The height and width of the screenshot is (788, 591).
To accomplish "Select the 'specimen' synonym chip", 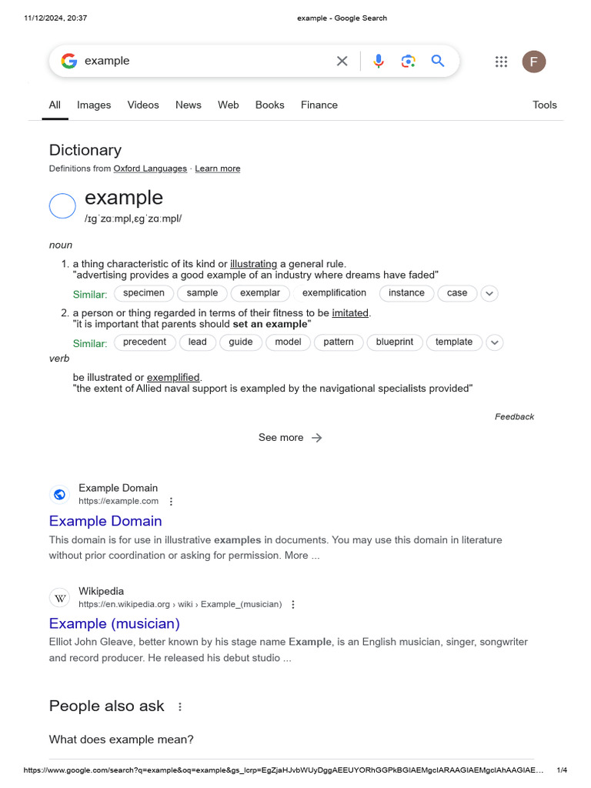I will pyautogui.click(x=144, y=293).
